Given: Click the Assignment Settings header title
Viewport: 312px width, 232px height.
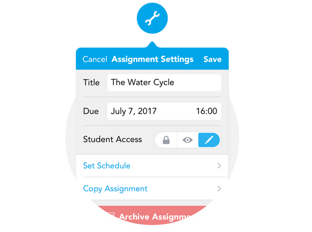Looking at the screenshot, I should pyautogui.click(x=152, y=59).
